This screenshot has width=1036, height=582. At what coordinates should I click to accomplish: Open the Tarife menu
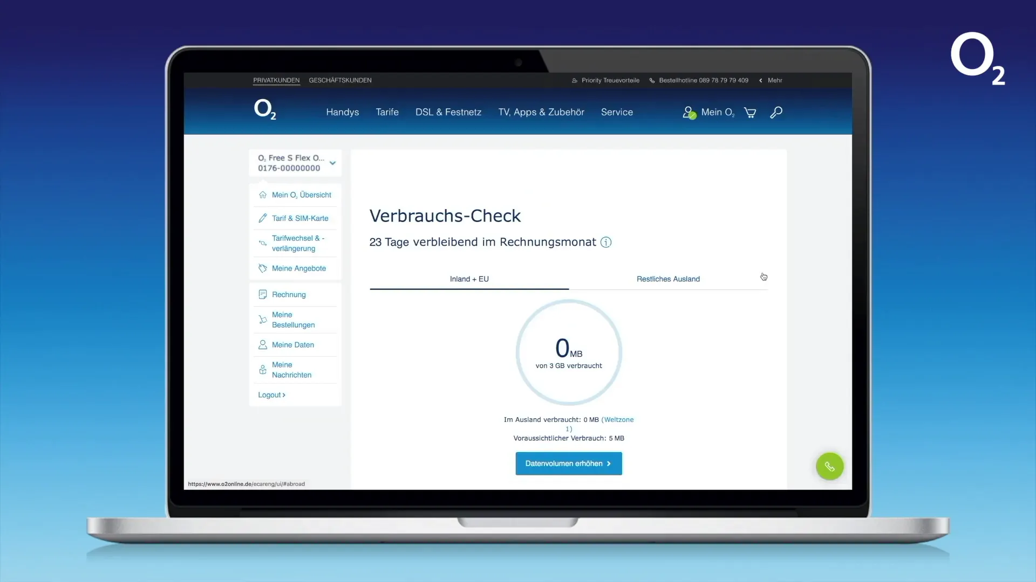[x=387, y=112]
